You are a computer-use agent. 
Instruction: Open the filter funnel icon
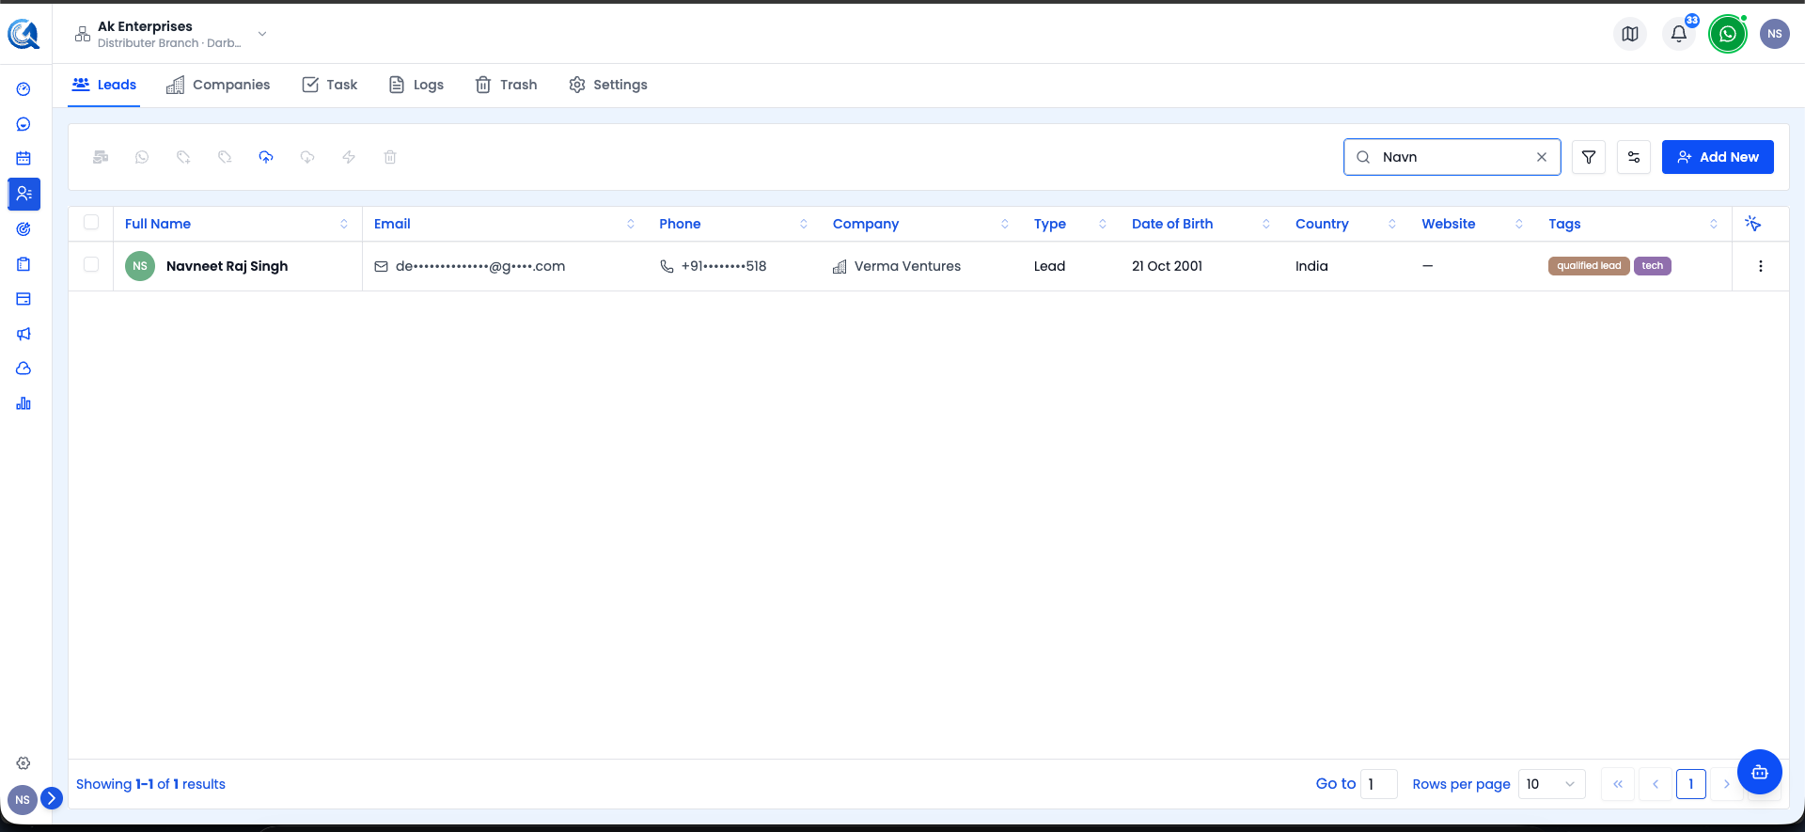(1589, 157)
